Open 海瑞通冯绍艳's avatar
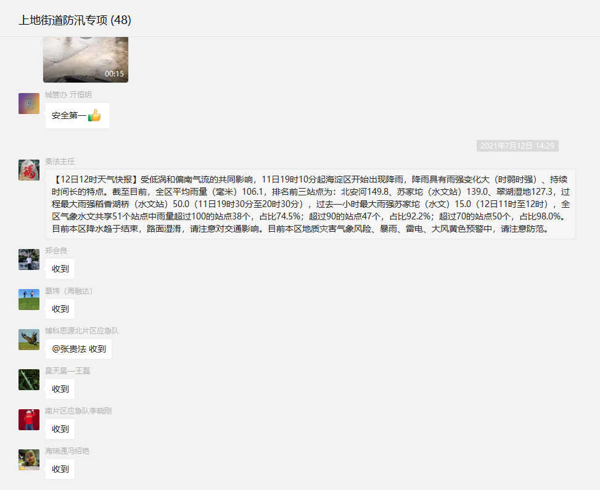600x490 pixels. pyautogui.click(x=29, y=460)
